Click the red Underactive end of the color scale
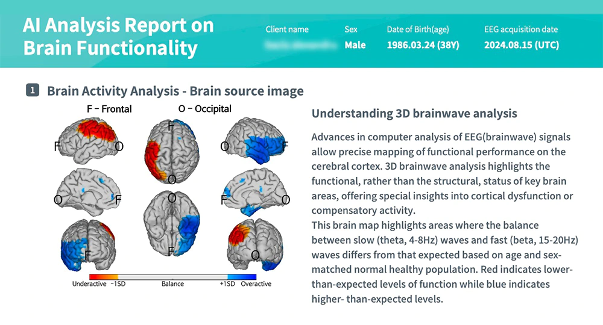 pos(98,276)
